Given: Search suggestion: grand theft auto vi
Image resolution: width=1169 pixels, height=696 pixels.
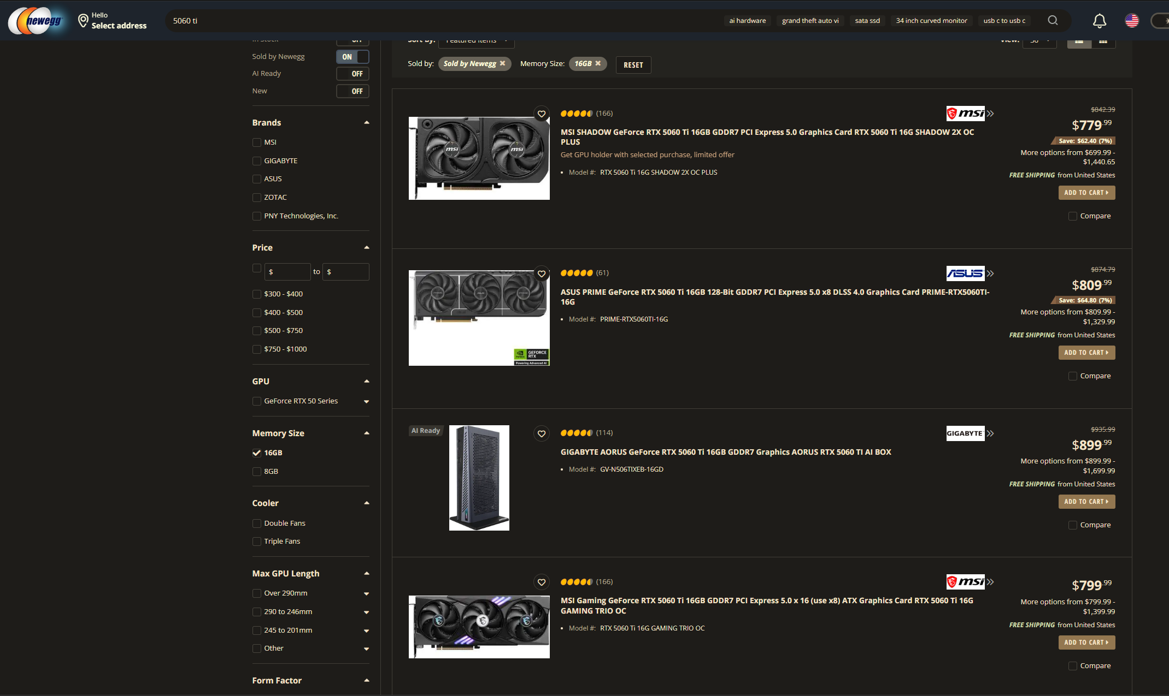Looking at the screenshot, I should point(810,21).
